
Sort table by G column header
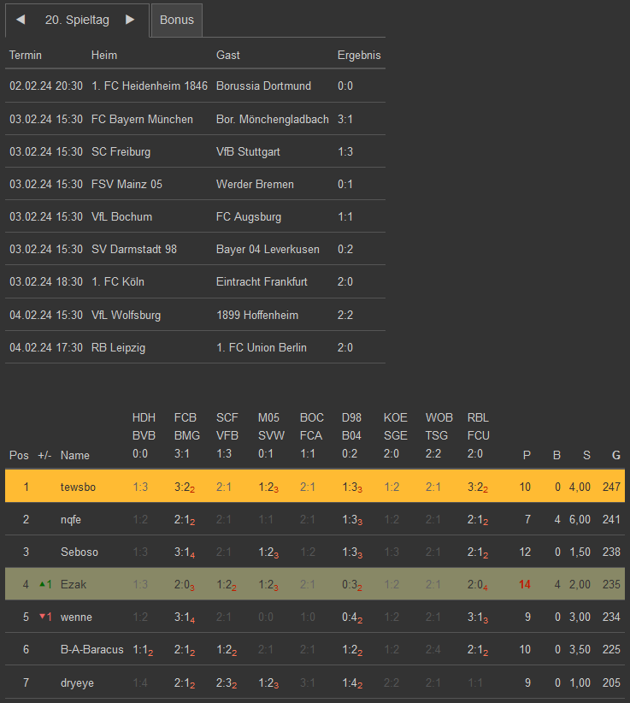616,455
